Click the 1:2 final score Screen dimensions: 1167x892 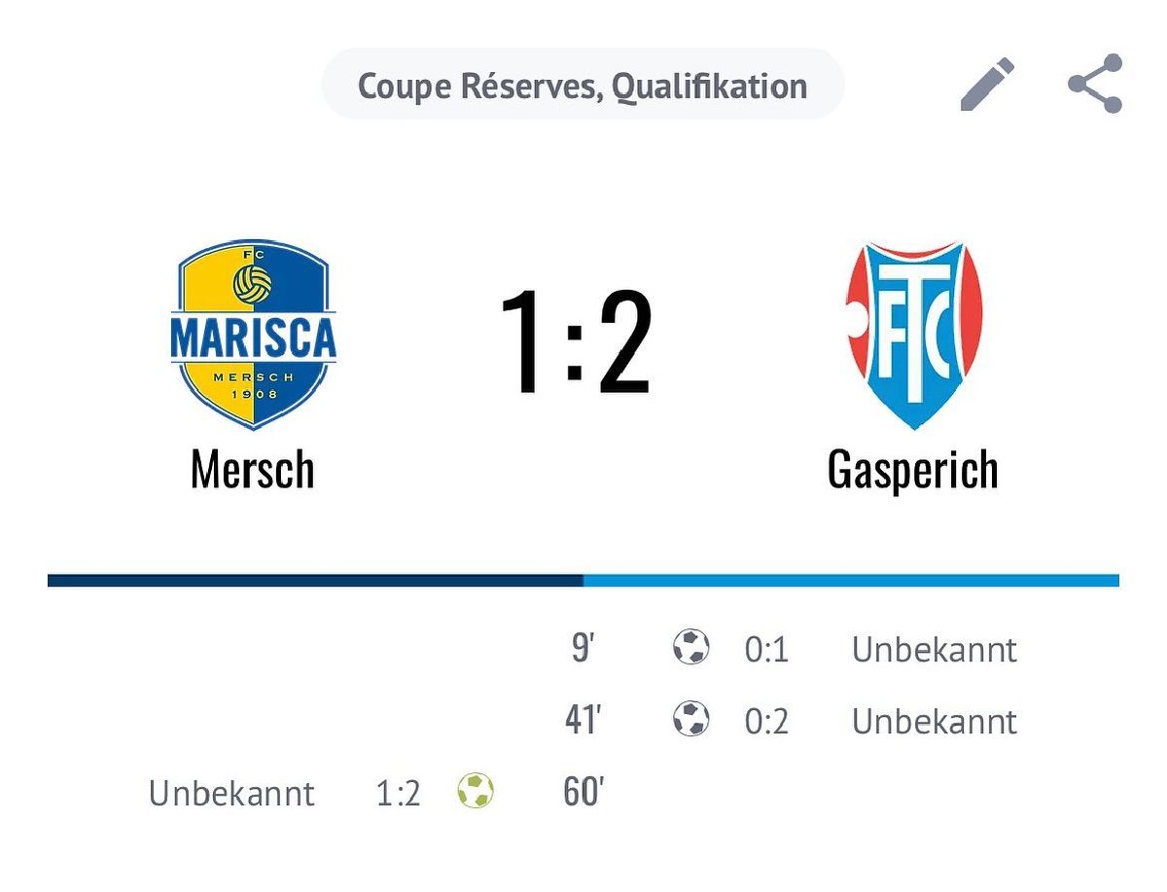pyautogui.click(x=576, y=343)
